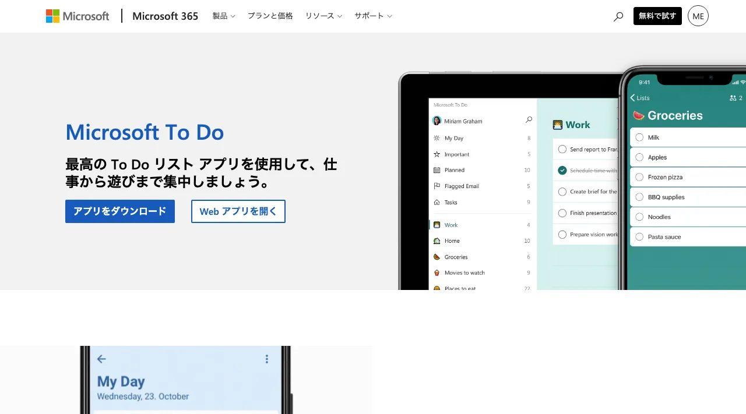
Task: Select Home list in tablet sidebar
Action: (x=481, y=240)
